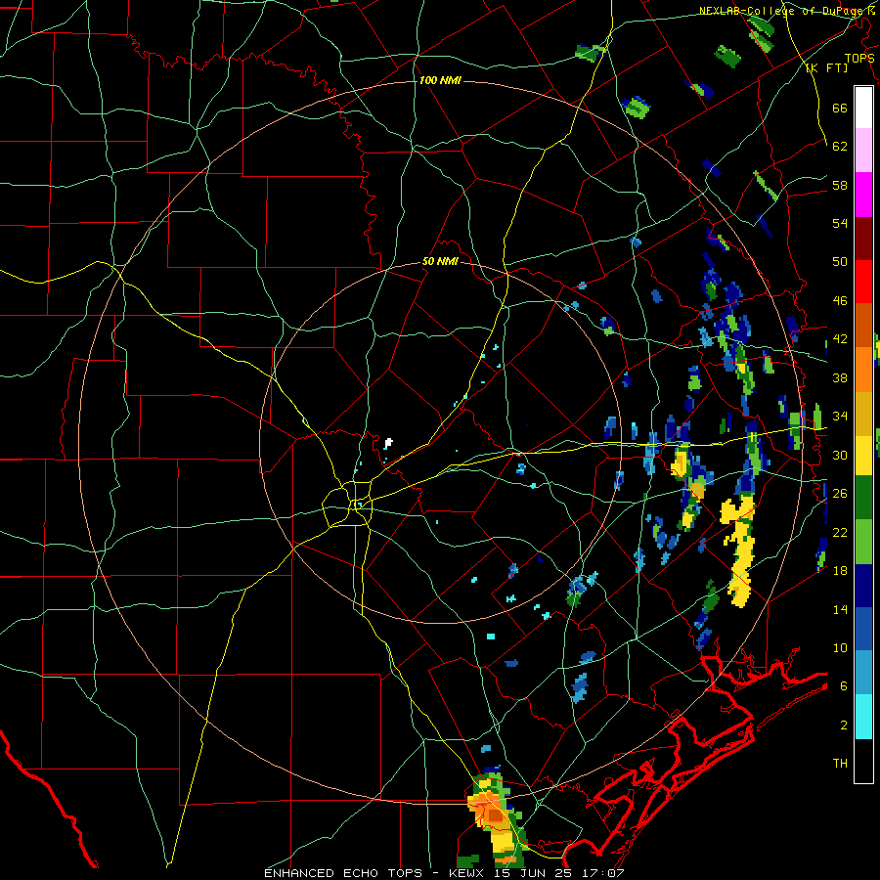Click the 30 legend value
This screenshot has width=880, height=880.
click(x=840, y=455)
